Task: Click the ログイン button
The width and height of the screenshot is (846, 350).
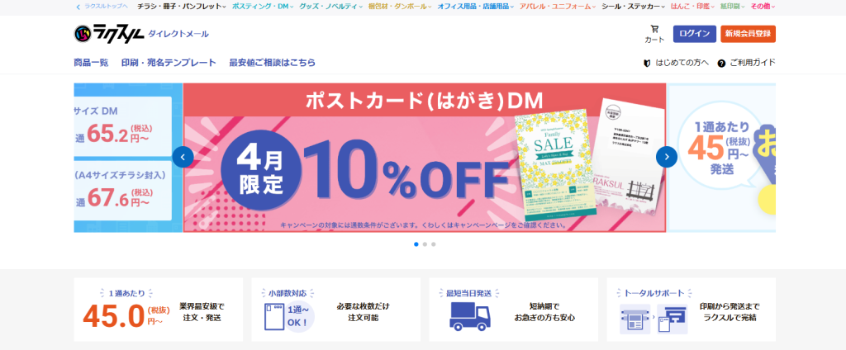Action: click(x=694, y=34)
